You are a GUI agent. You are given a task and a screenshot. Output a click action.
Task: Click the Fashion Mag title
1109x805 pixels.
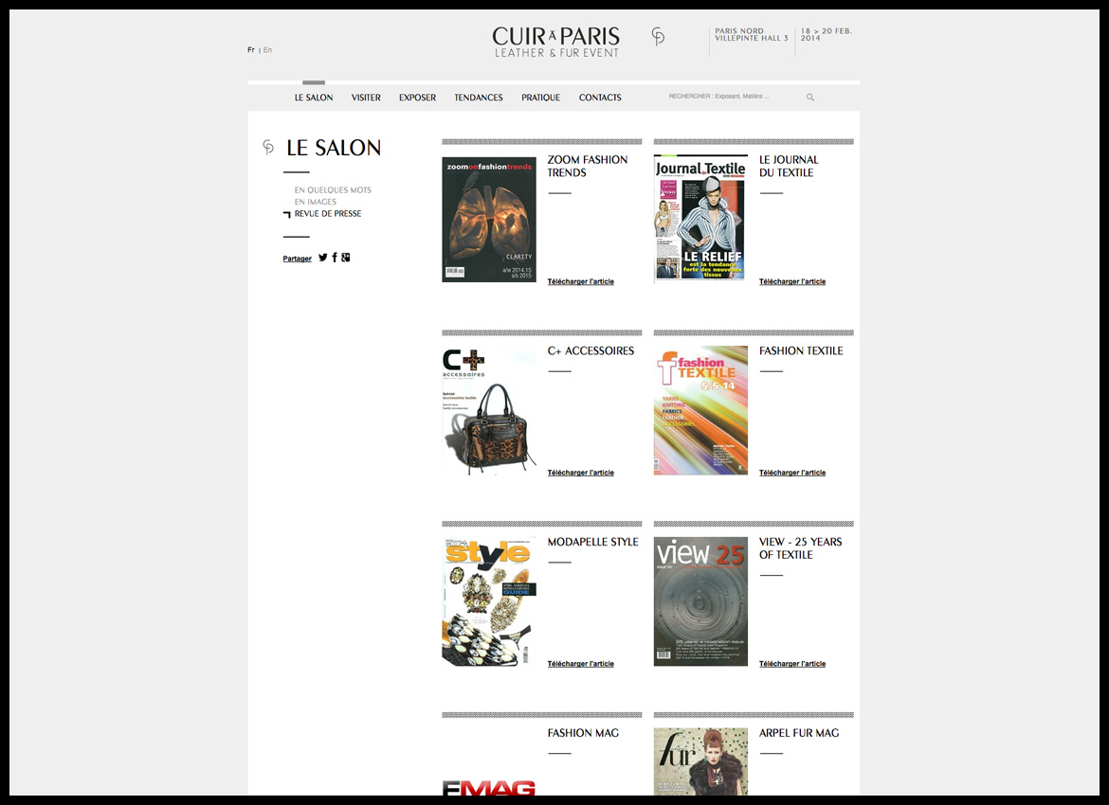coord(583,734)
